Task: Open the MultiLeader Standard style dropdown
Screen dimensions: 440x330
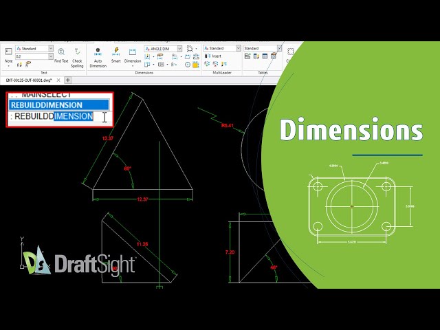Action: tap(239, 48)
